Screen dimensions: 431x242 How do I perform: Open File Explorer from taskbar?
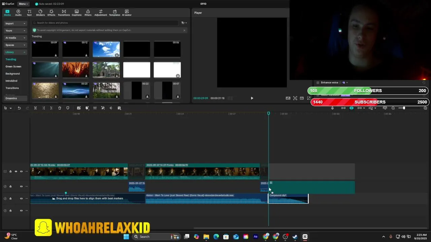(206, 237)
